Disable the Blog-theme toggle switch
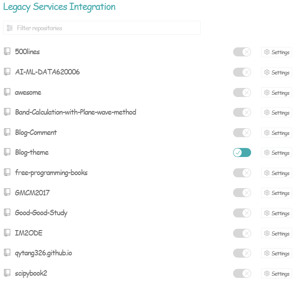 click(242, 152)
